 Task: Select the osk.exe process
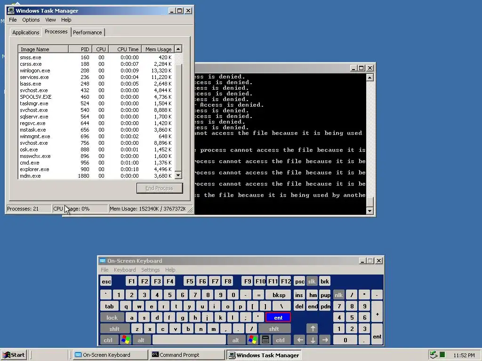click(96, 149)
